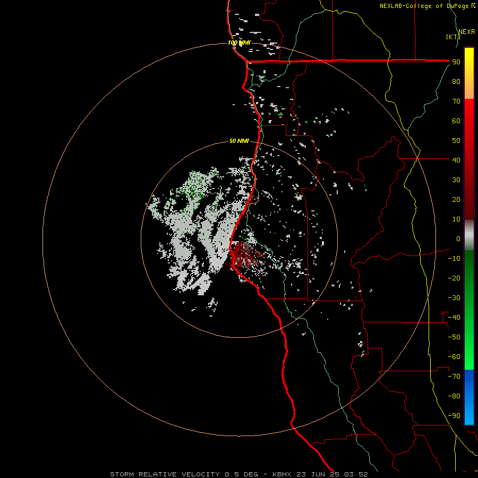Image resolution: width=478 pixels, height=478 pixels.
Task: Click the 0 value on velocity scale
Action: point(458,238)
